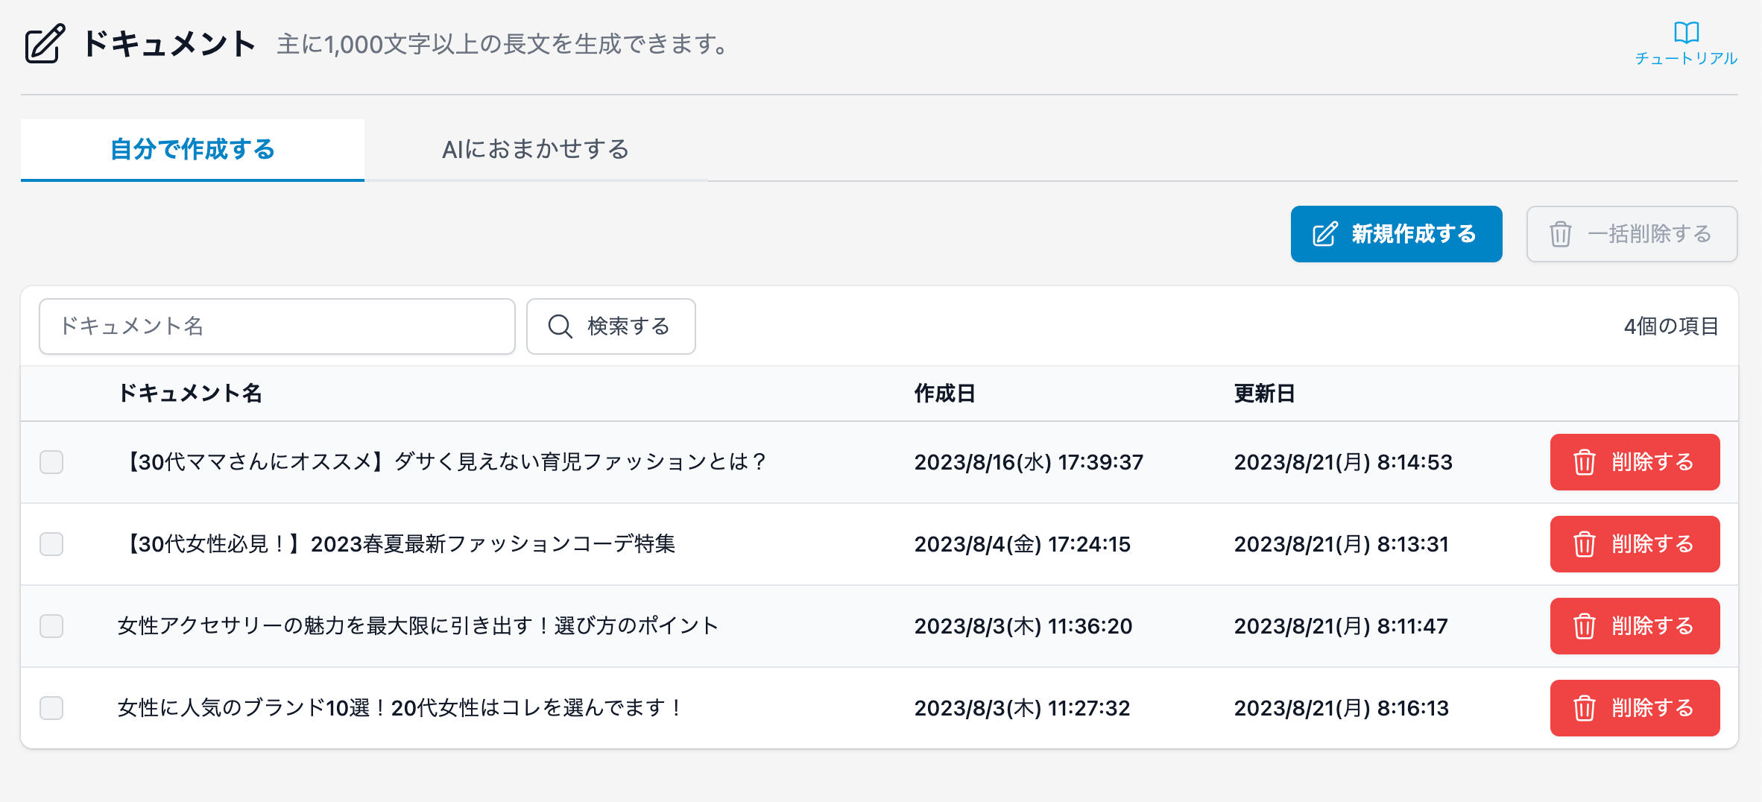Image resolution: width=1762 pixels, height=802 pixels.
Task: Click the tutorial book icon
Action: coord(1686,33)
